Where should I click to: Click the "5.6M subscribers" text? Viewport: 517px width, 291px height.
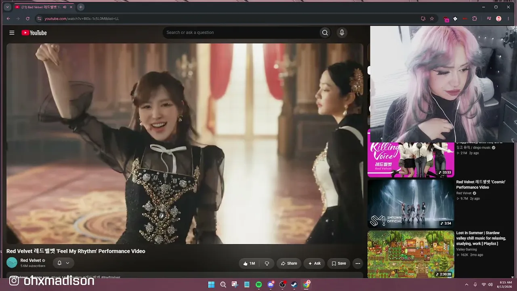[33, 266]
